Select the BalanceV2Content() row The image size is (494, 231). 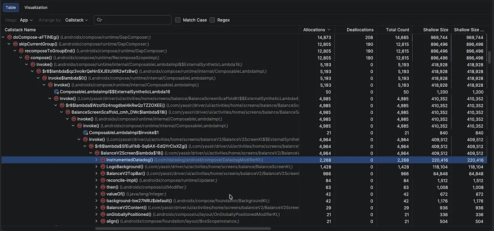coord(244,208)
